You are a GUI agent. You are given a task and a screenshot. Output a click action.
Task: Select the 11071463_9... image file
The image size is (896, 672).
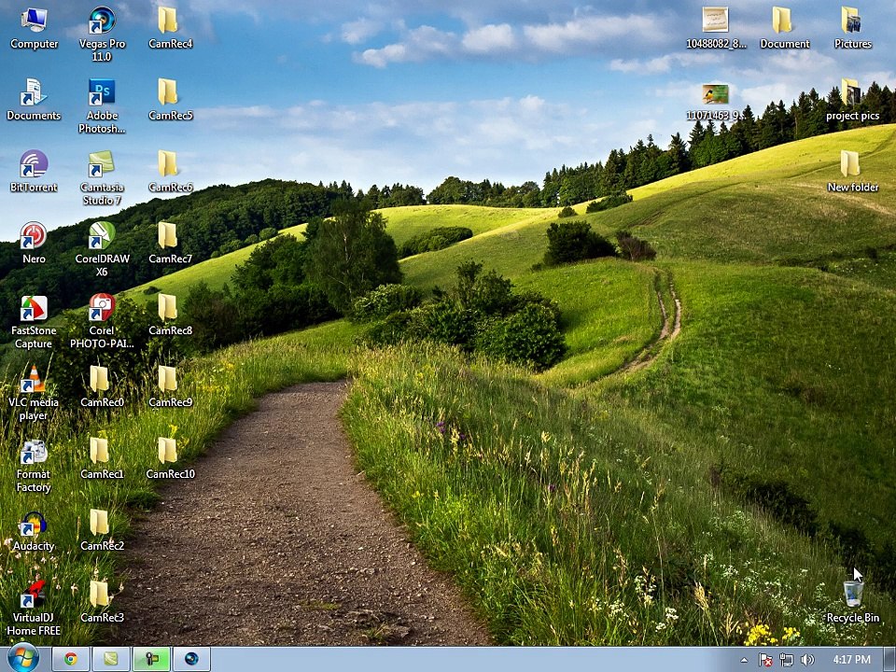click(716, 102)
